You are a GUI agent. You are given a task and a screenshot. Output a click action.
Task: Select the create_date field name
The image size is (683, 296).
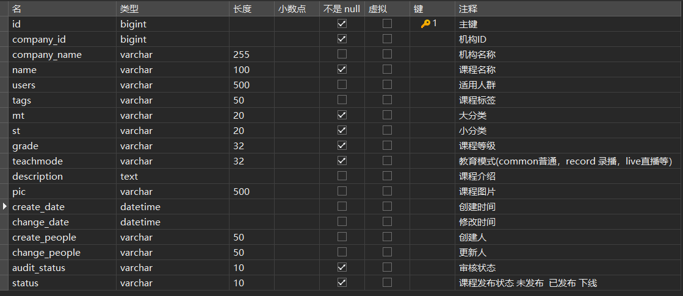click(38, 207)
